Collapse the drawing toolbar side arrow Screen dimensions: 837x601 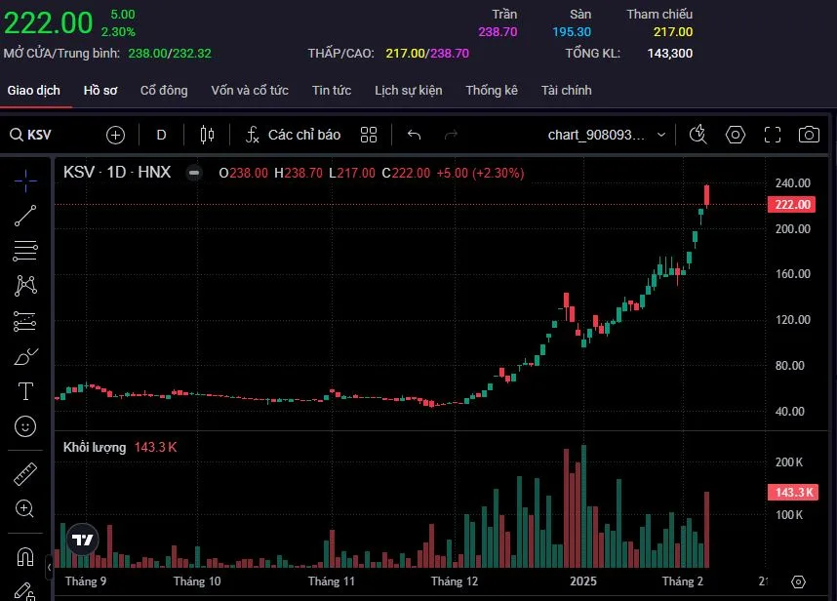(x=49, y=567)
